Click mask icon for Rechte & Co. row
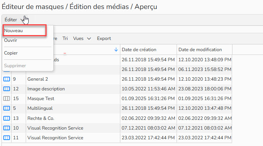The image size is (263, 146). tap(7, 118)
